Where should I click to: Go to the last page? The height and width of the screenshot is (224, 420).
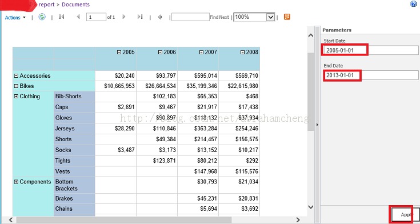point(140,17)
